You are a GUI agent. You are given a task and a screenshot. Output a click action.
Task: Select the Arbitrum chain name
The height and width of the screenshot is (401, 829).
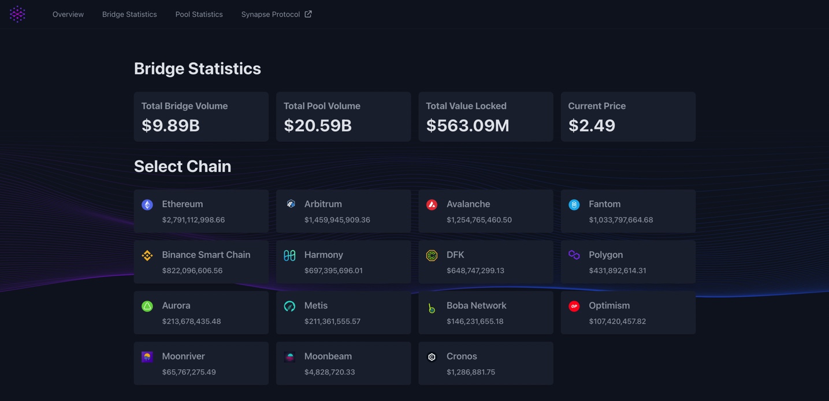(323, 204)
